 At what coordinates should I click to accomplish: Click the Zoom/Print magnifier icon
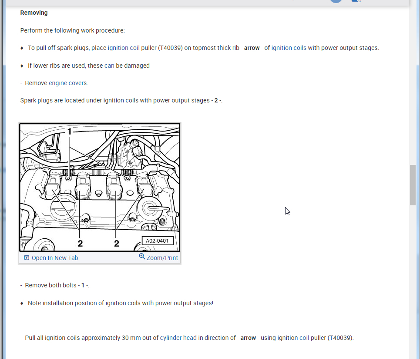[142, 257]
